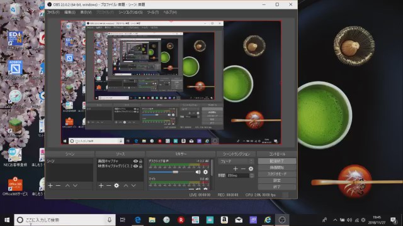The height and width of the screenshot is (226, 403).
Task: Click the audio mixer vertical scrollbar
Action: [212, 168]
